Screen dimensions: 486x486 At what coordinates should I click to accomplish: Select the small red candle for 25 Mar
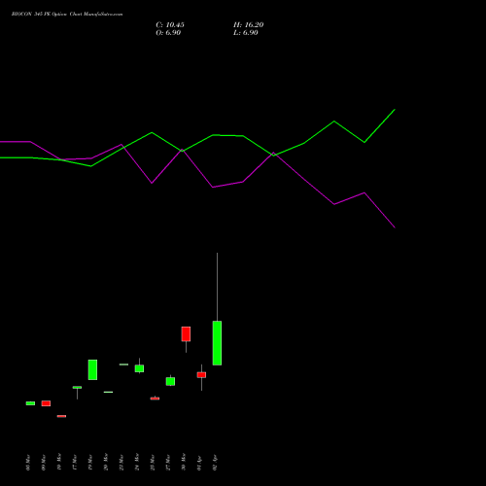pyautogui.click(x=155, y=399)
